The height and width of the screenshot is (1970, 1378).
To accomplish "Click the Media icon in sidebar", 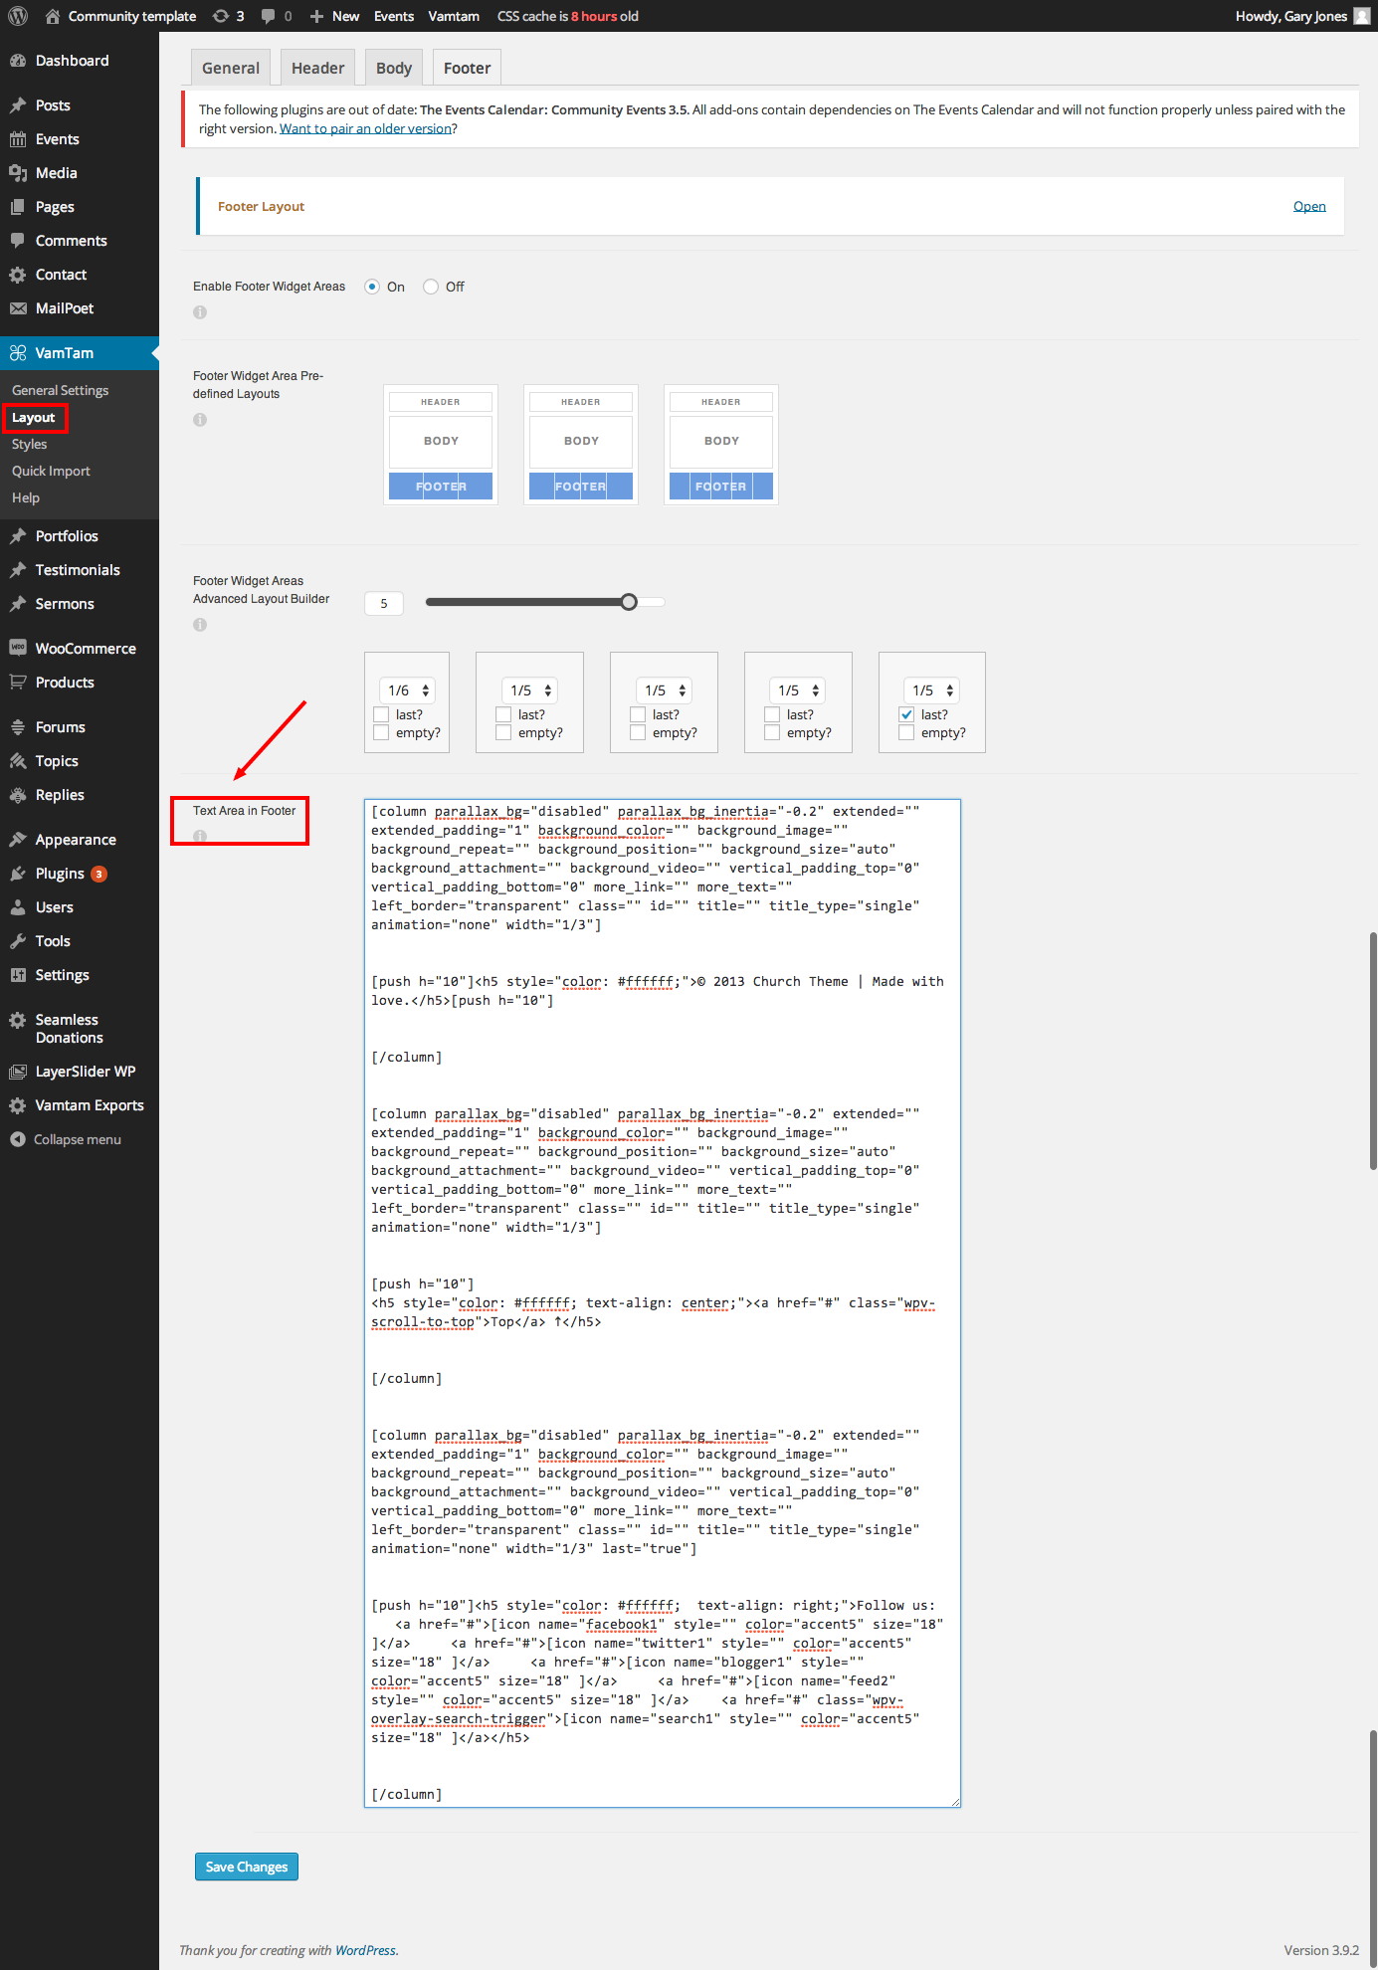I will [18, 173].
